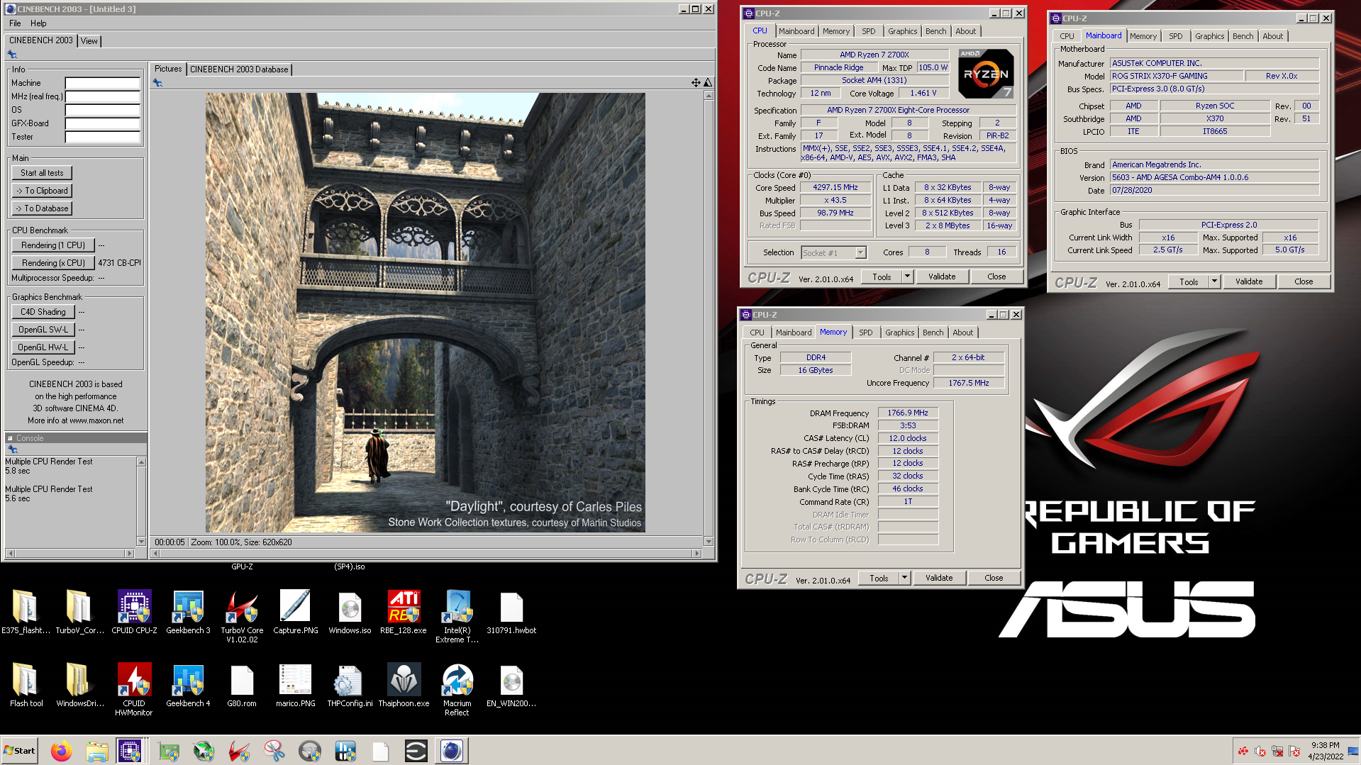Click Close in the CPU-Z Memory window
Image resolution: width=1361 pixels, height=765 pixels.
tap(994, 578)
